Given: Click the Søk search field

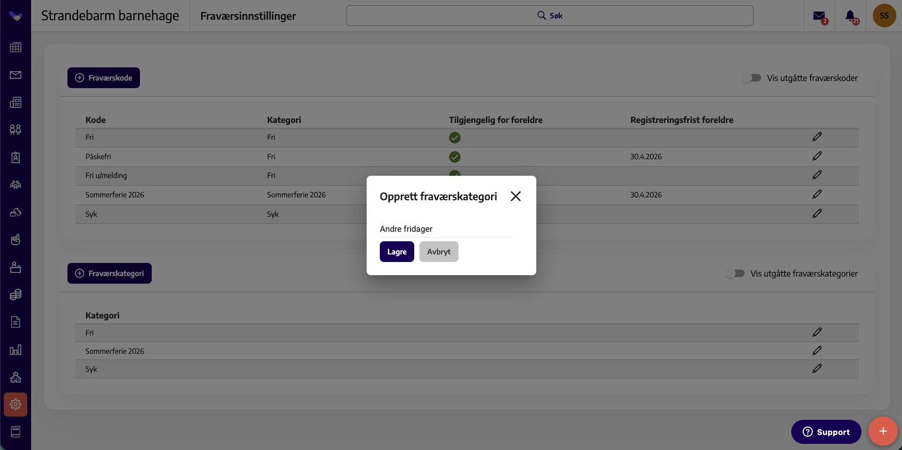Looking at the screenshot, I should [549, 16].
